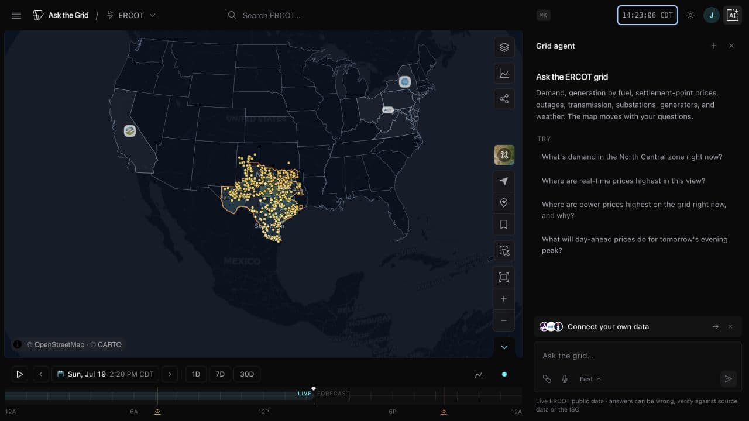
Task: Start a new Grid agent chat
Action: [713, 46]
